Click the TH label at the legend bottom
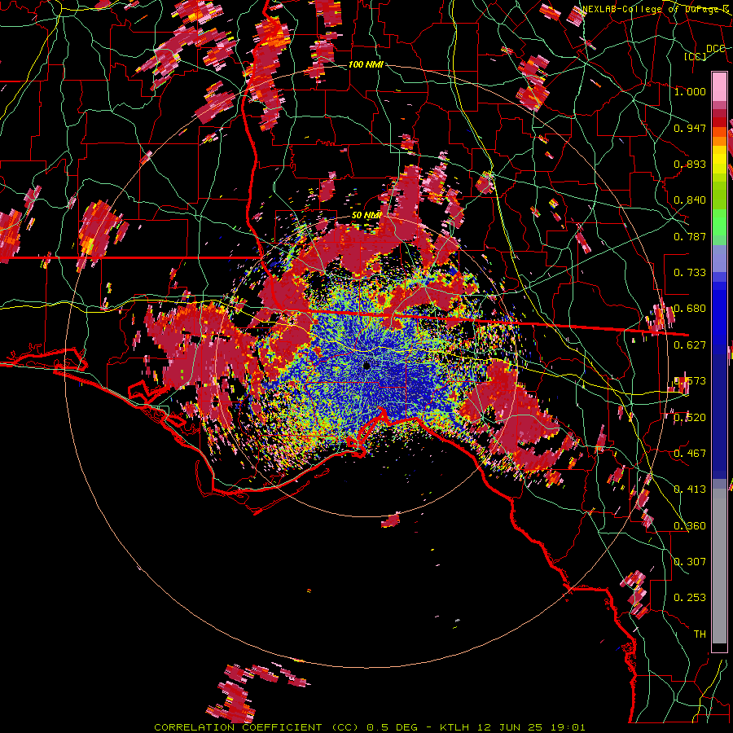This screenshot has height=733, width=733. (x=700, y=634)
